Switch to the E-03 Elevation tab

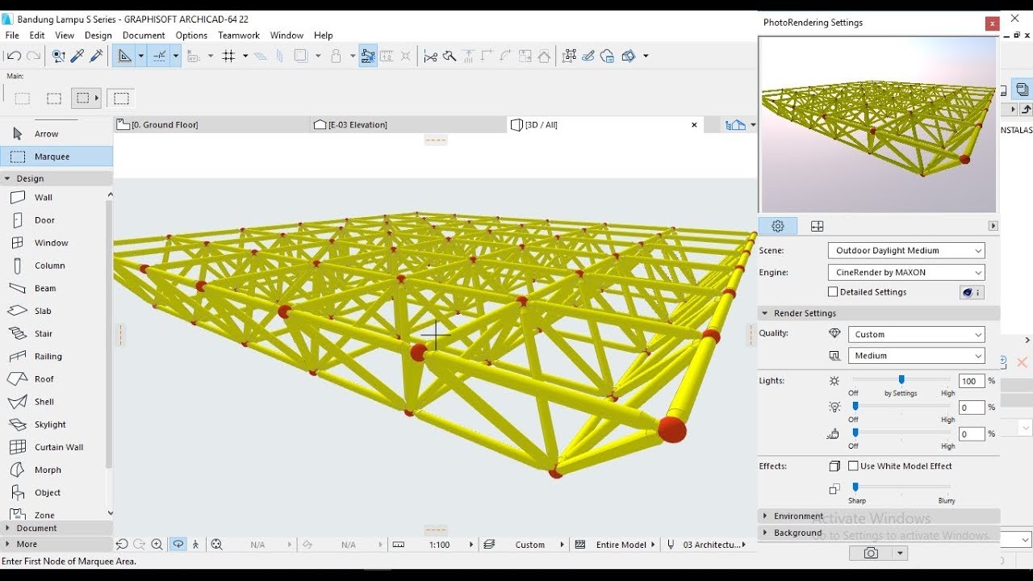click(x=408, y=125)
